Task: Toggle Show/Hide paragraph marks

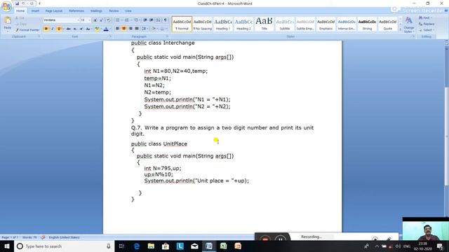Action: tap(166, 20)
